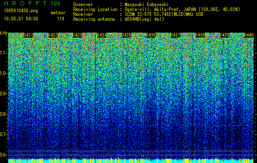Image resolution: width=257 pixels, height=163 pixels.
Task: Click the ICOM IC-575 receiver text
Action: 164,14
